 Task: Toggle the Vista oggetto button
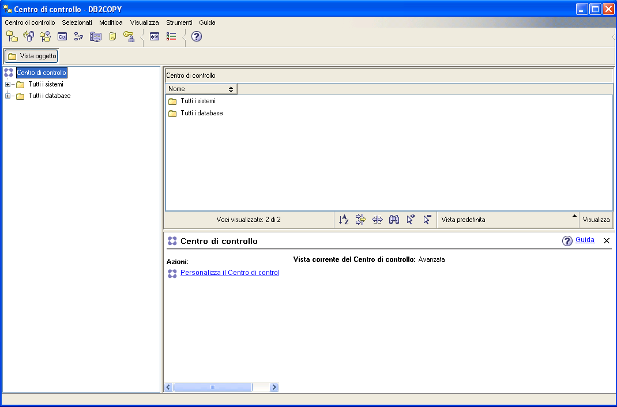click(x=31, y=56)
